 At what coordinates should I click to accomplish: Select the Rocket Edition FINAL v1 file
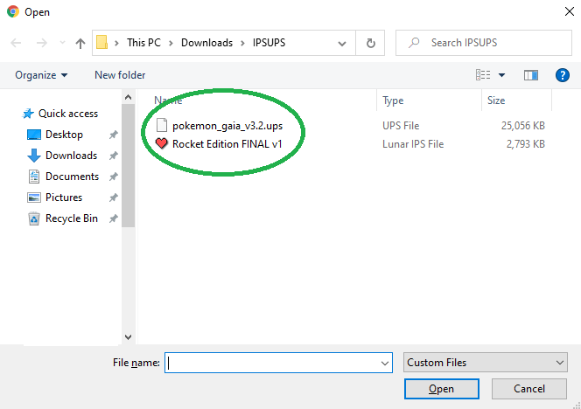pyautogui.click(x=227, y=144)
